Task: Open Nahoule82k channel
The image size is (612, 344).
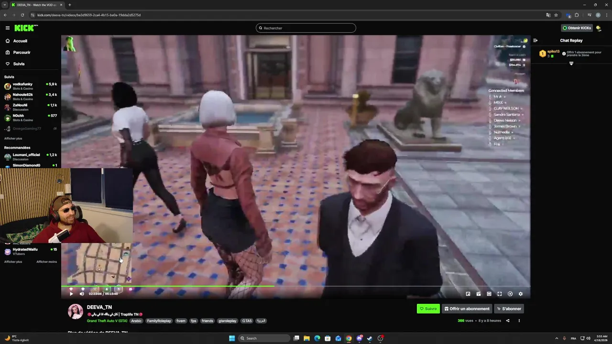Action: pos(31,97)
